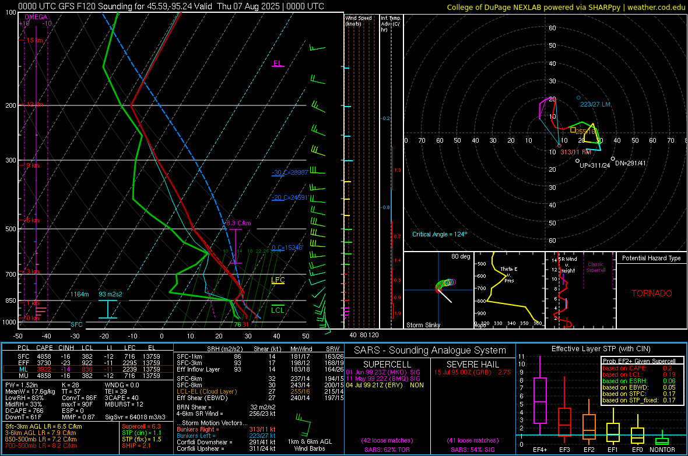
Task: Click the 80 deg slinky tilt value
Action: click(x=461, y=256)
